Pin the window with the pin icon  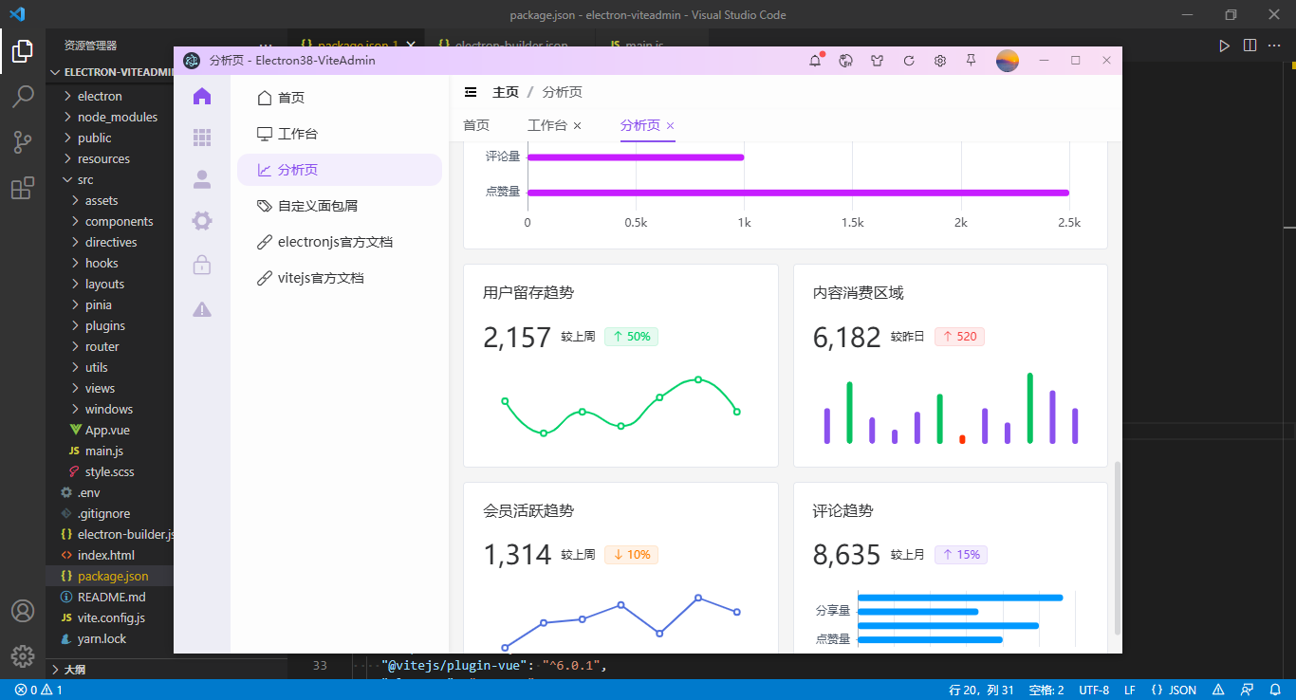[971, 60]
